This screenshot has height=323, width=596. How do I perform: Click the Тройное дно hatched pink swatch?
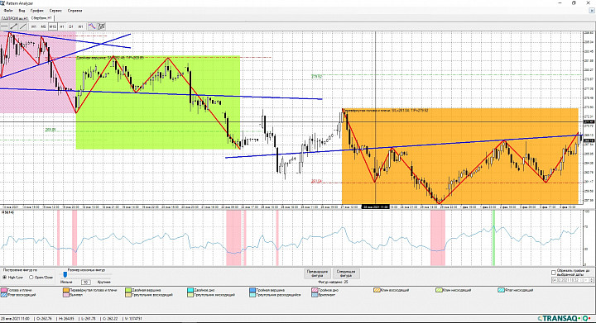[315, 290]
